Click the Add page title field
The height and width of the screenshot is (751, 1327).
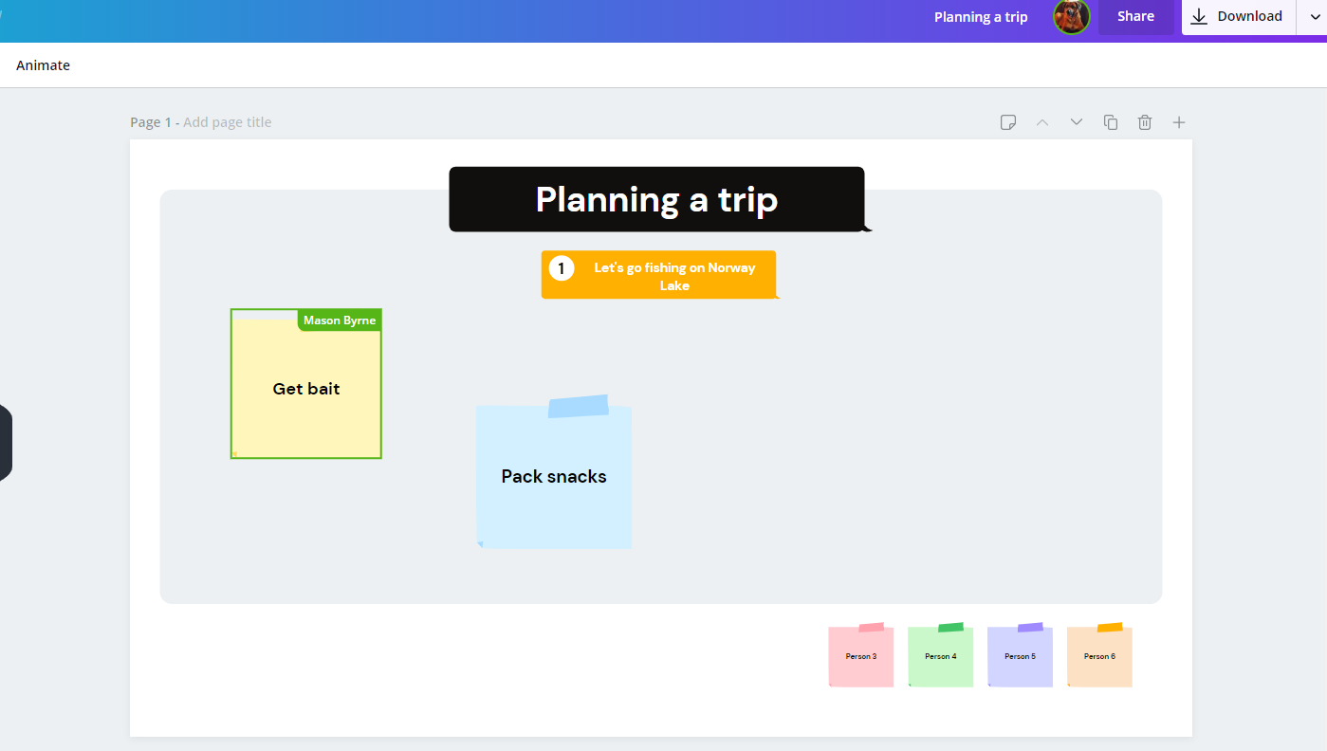click(x=227, y=122)
